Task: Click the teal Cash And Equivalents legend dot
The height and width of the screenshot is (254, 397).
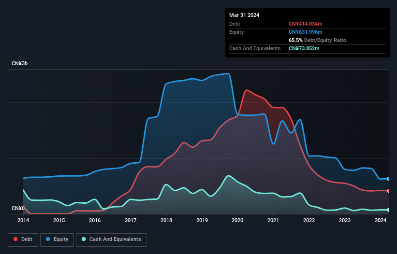Action: (84, 239)
